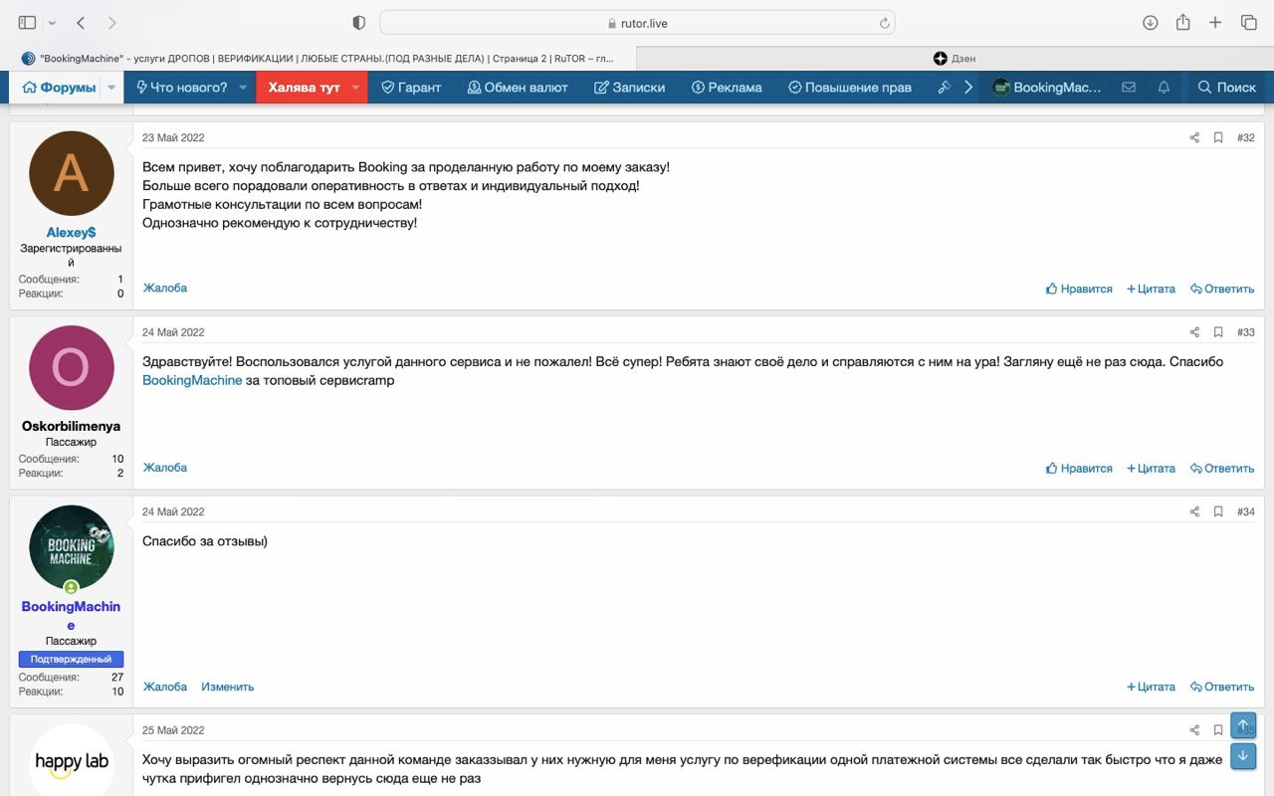Open the privacy shield report

359,22
